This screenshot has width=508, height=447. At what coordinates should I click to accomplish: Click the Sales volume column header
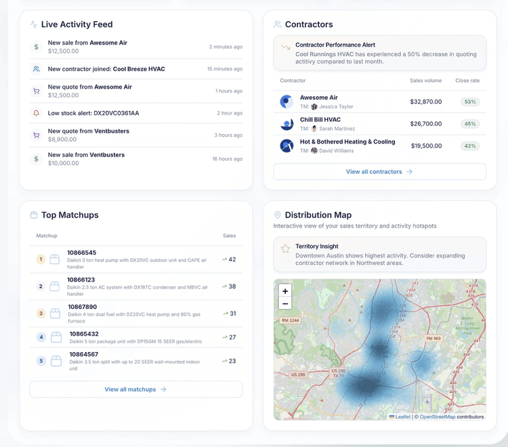pos(426,81)
